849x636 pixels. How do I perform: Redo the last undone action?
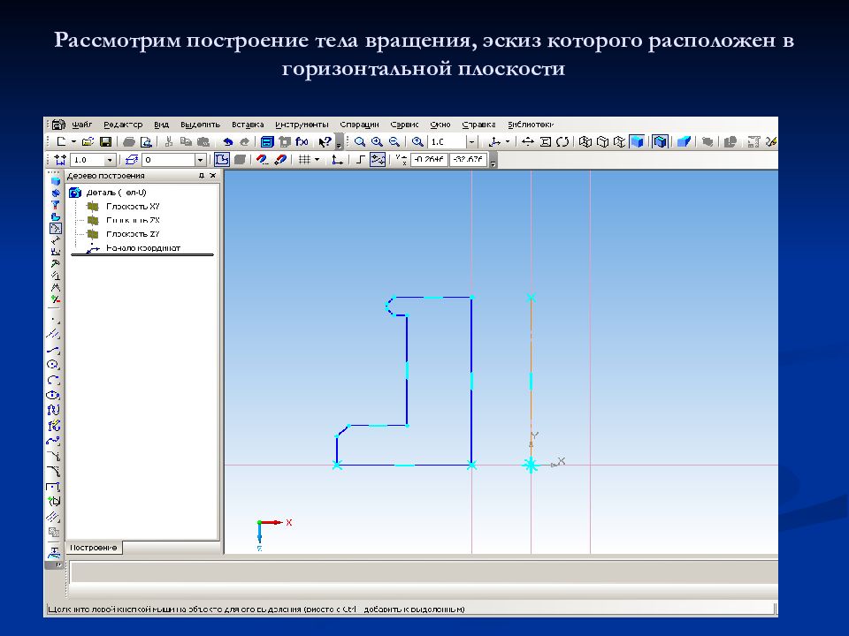245,141
